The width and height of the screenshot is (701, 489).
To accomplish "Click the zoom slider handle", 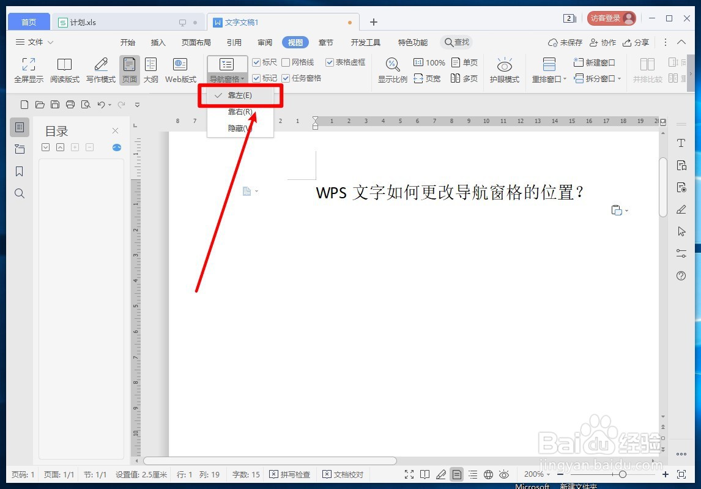I will (622, 475).
